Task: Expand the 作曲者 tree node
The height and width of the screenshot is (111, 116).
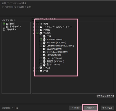Action: click(x=34, y=30)
